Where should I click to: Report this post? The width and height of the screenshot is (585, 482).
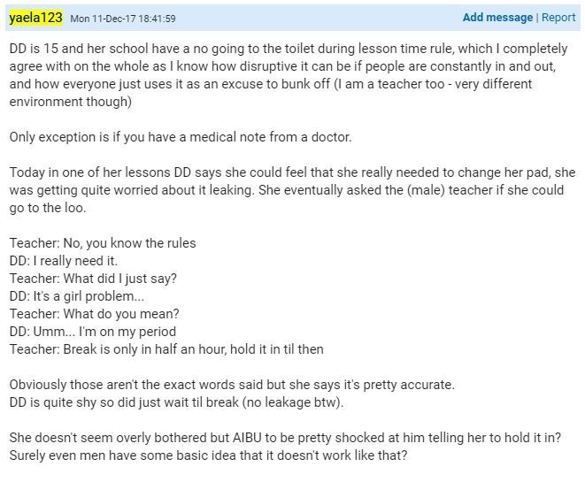pyautogui.click(x=558, y=18)
